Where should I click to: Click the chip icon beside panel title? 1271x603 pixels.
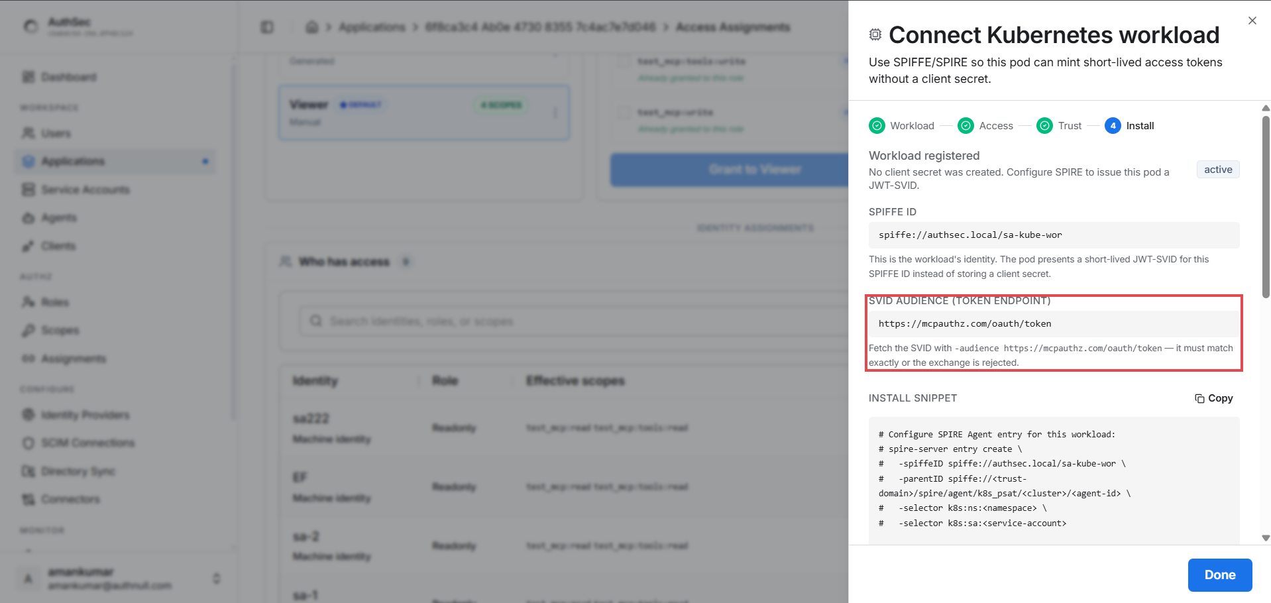pyautogui.click(x=875, y=34)
